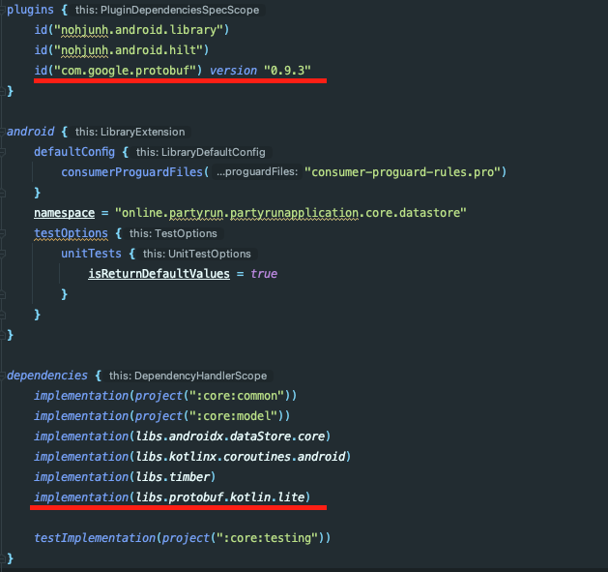Place cursor in "nohjunh.android.hilt" string
The height and width of the screenshot is (572, 608).
click(129, 50)
